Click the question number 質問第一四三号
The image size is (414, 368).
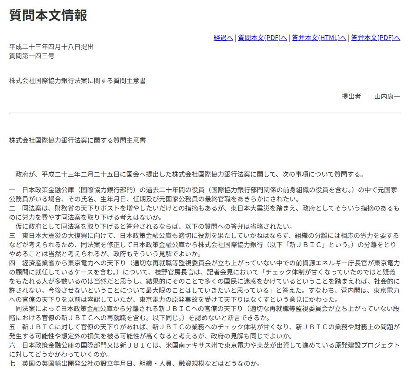click(x=32, y=56)
